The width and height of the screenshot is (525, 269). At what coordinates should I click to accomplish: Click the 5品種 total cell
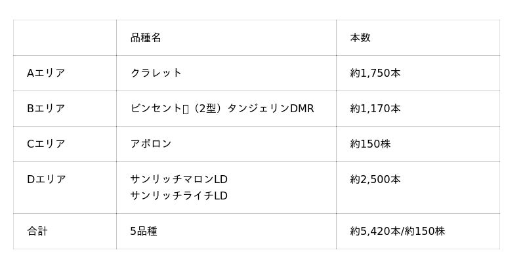[226, 231]
